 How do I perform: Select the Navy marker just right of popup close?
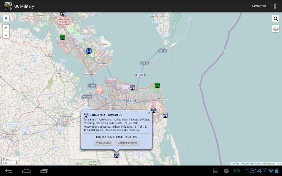[154, 111]
